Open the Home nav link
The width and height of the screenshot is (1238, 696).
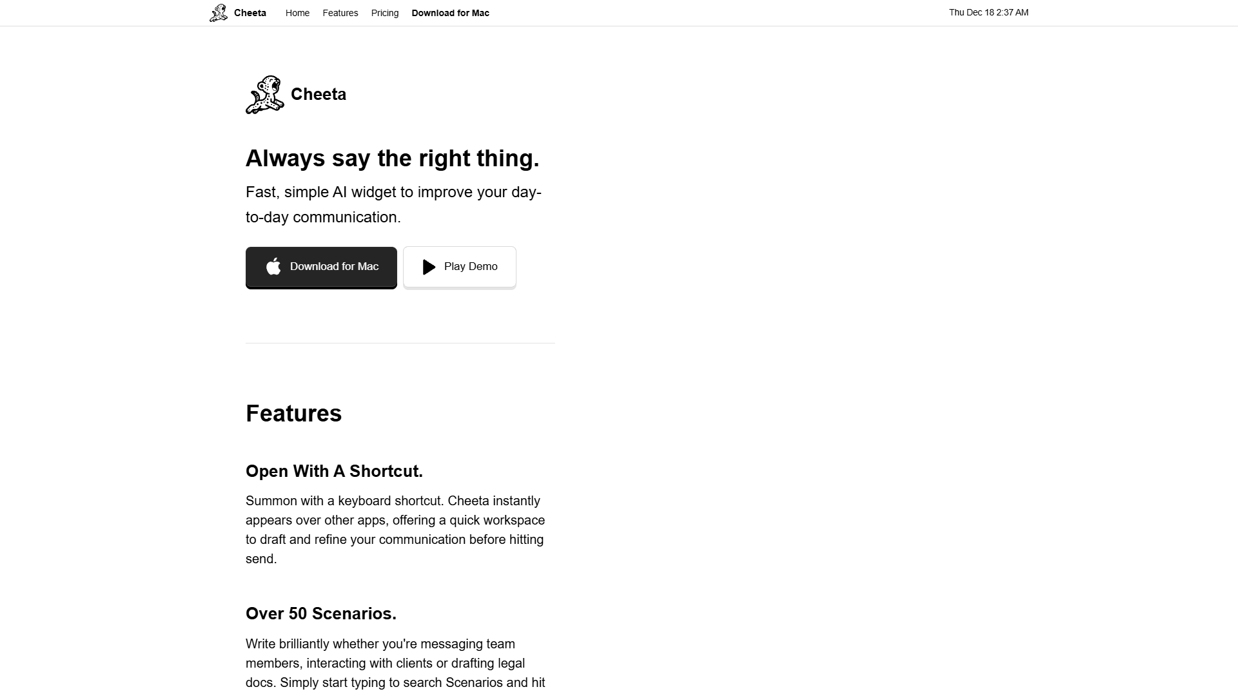tap(297, 13)
